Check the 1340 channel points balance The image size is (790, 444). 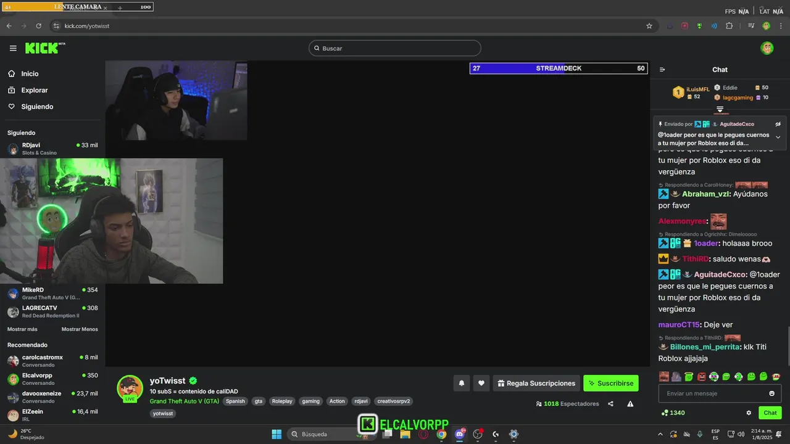tap(673, 413)
